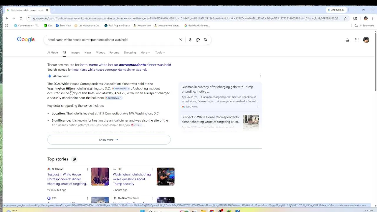
Task: Clear the search box with X
Action: point(181,40)
